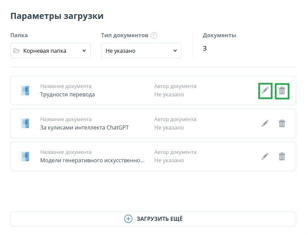Select the title 'За кулисами интеллекта ChatGPT'
The height and width of the screenshot is (235, 308).
pos(84,128)
